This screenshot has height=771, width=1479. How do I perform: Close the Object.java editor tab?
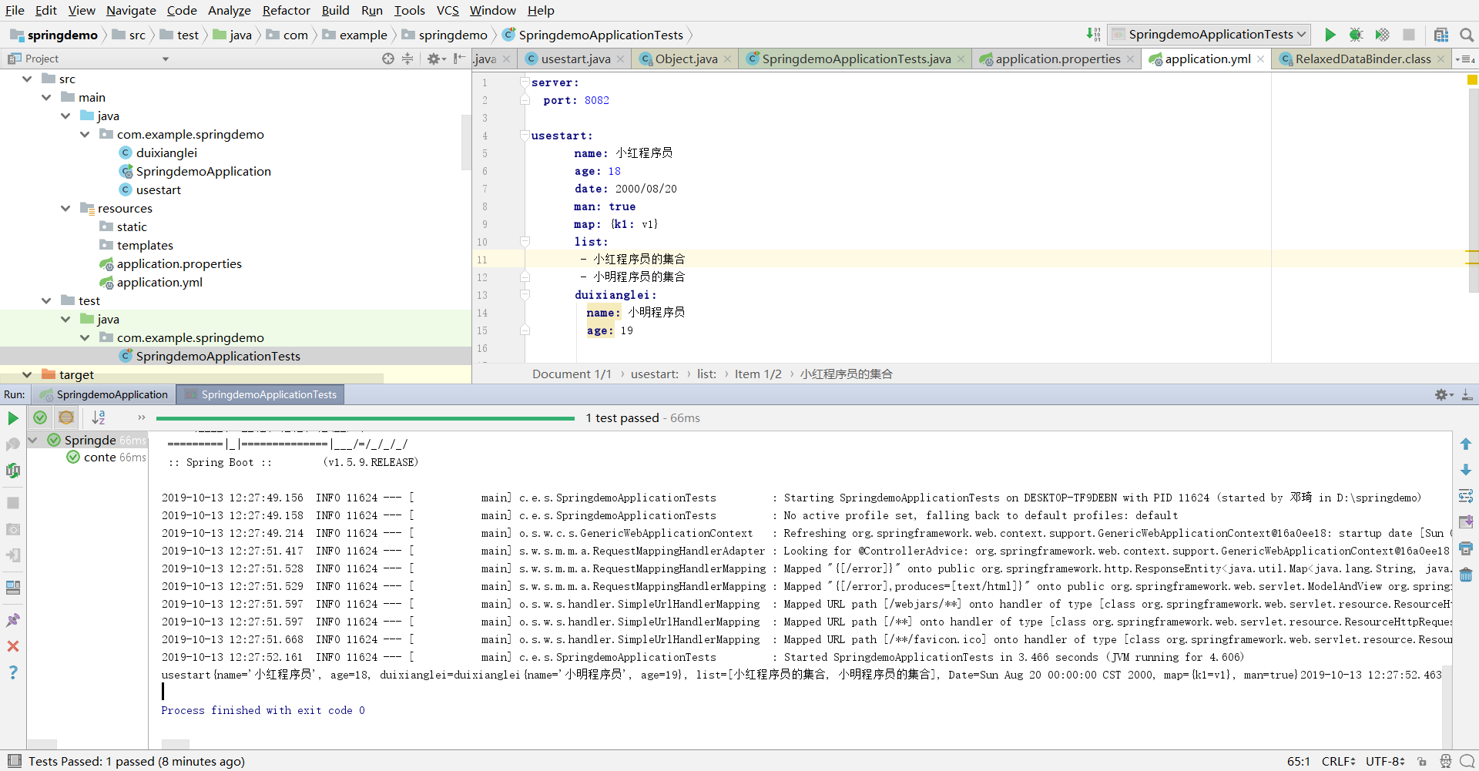tap(727, 59)
